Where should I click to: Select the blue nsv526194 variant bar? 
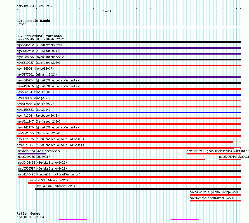(x=129, y=95)
